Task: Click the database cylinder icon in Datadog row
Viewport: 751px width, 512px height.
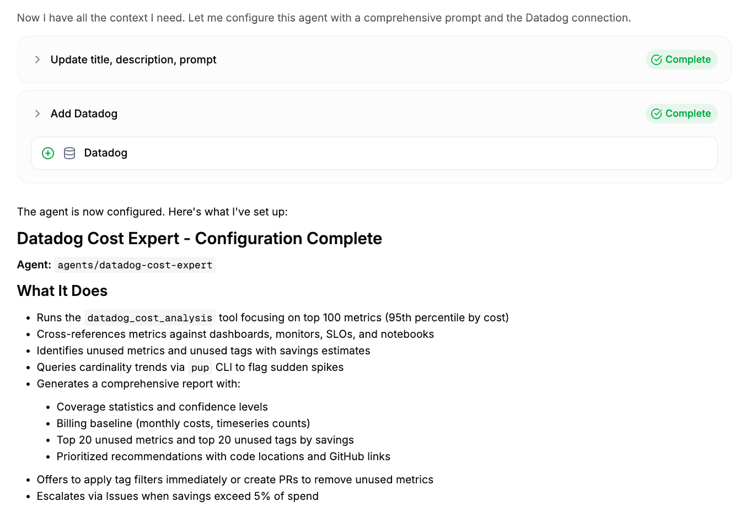Action: pos(69,153)
